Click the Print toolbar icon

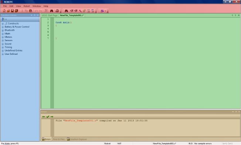pos(57,11)
